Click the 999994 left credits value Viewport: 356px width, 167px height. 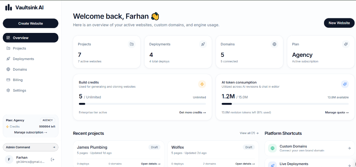47,127
